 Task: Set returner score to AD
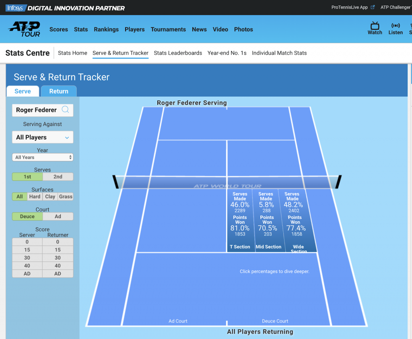tap(58, 273)
